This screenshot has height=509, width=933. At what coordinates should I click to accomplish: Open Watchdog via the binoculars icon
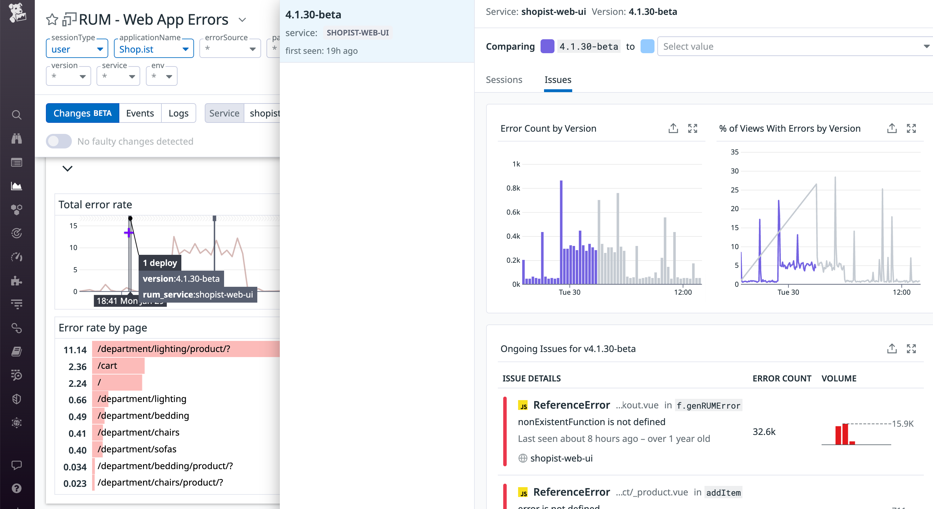click(x=17, y=139)
